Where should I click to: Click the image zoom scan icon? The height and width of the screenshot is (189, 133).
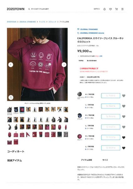(11, 97)
